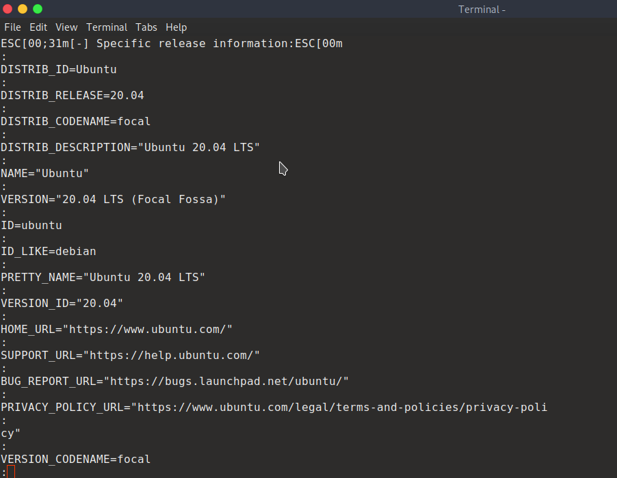Image resolution: width=617 pixels, height=478 pixels.
Task: Click the 'Terminal -' window title
Action: tap(482, 10)
